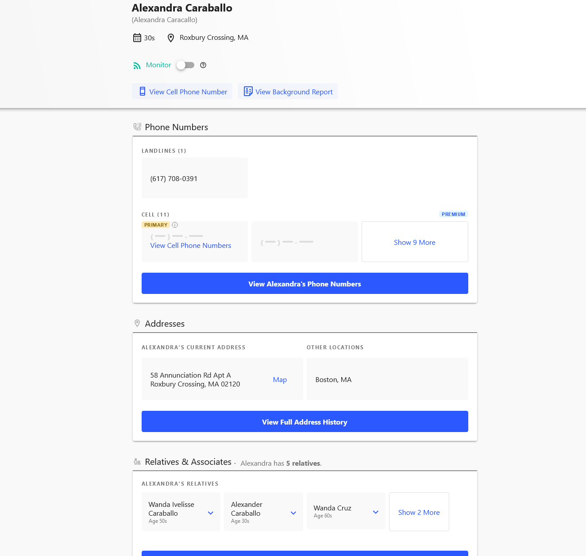The width and height of the screenshot is (586, 556).
Task: Open the Map link for current address
Action: point(280,379)
